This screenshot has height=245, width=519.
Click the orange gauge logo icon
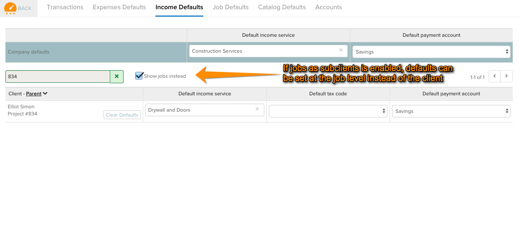pos(10,8)
